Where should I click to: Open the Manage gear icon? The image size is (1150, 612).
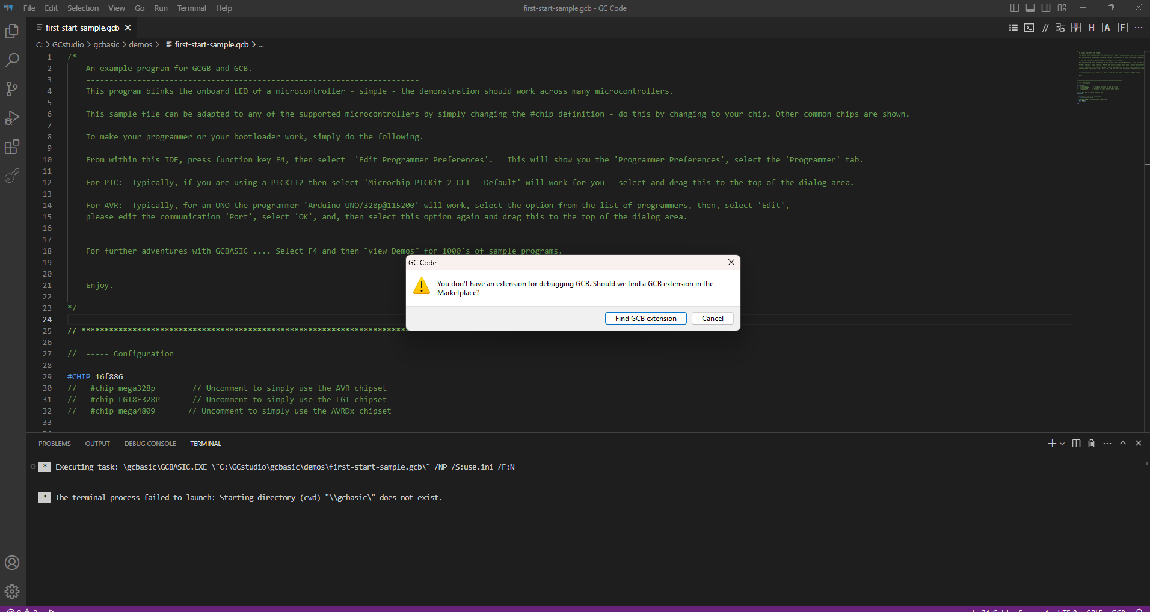(12, 592)
